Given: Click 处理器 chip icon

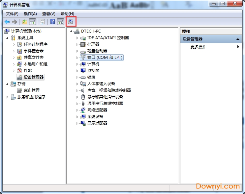Looking at the screenshot, I should click(83, 44).
